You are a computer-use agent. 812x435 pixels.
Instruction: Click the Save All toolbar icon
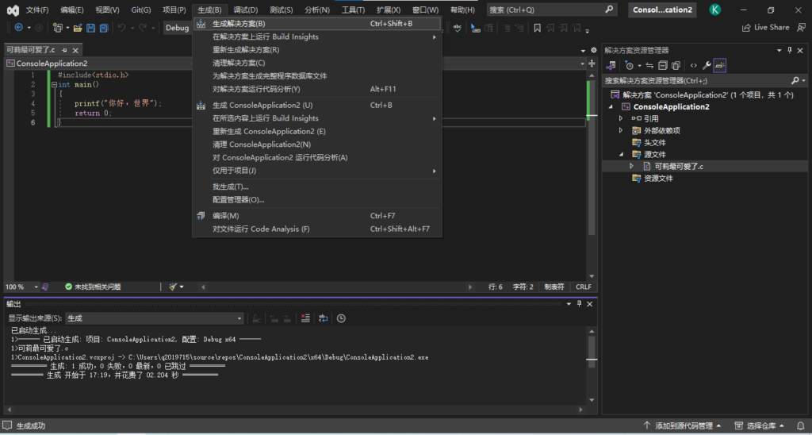(104, 28)
